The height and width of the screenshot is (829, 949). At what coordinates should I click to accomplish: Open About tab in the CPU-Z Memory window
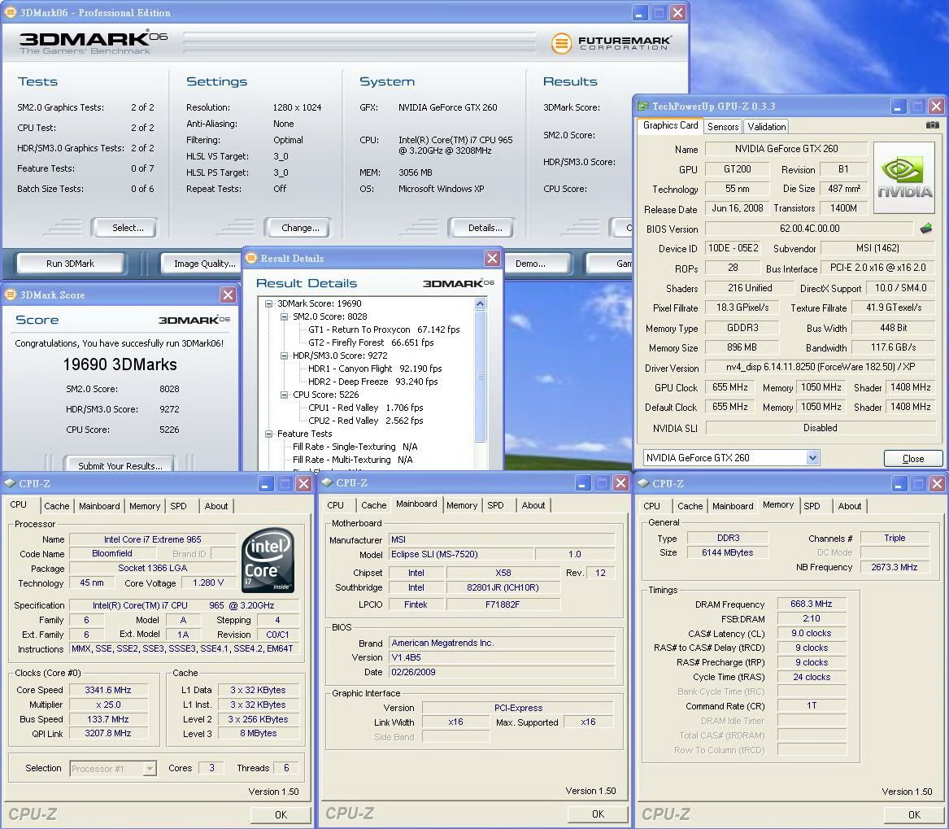coord(849,506)
